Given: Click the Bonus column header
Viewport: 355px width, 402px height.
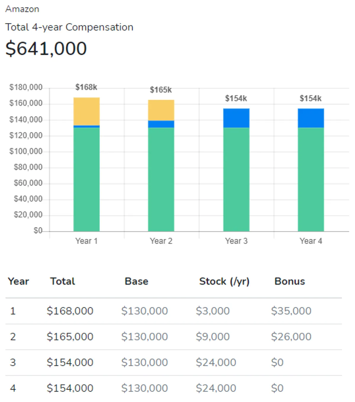Looking at the screenshot, I should point(290,281).
